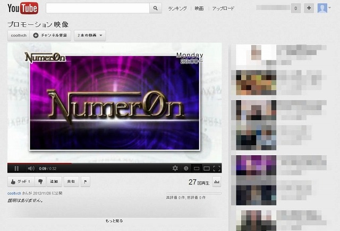This screenshot has height=231, width=340.
Task: Click the thumbs-down dislike button
Action: click(40, 182)
